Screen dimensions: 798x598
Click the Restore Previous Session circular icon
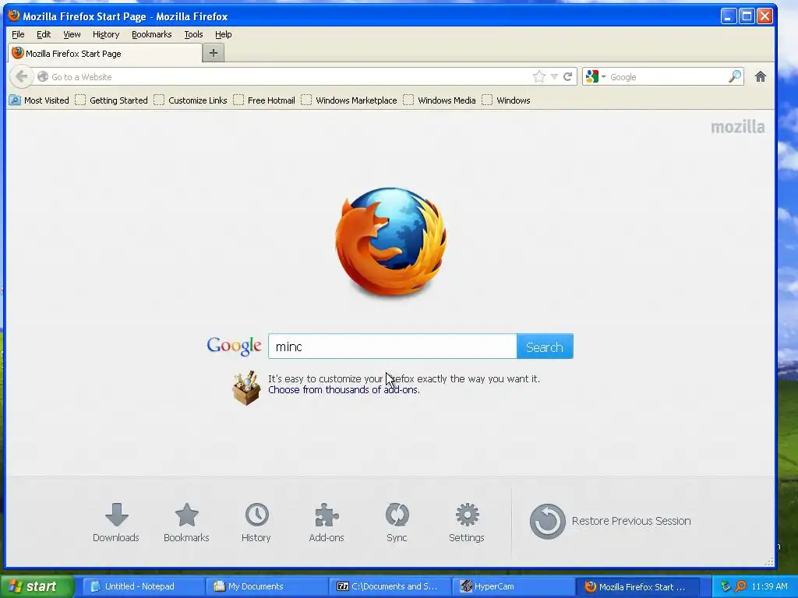coord(547,521)
